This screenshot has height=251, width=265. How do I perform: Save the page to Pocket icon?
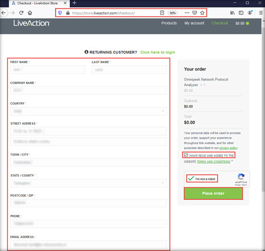(194, 13)
